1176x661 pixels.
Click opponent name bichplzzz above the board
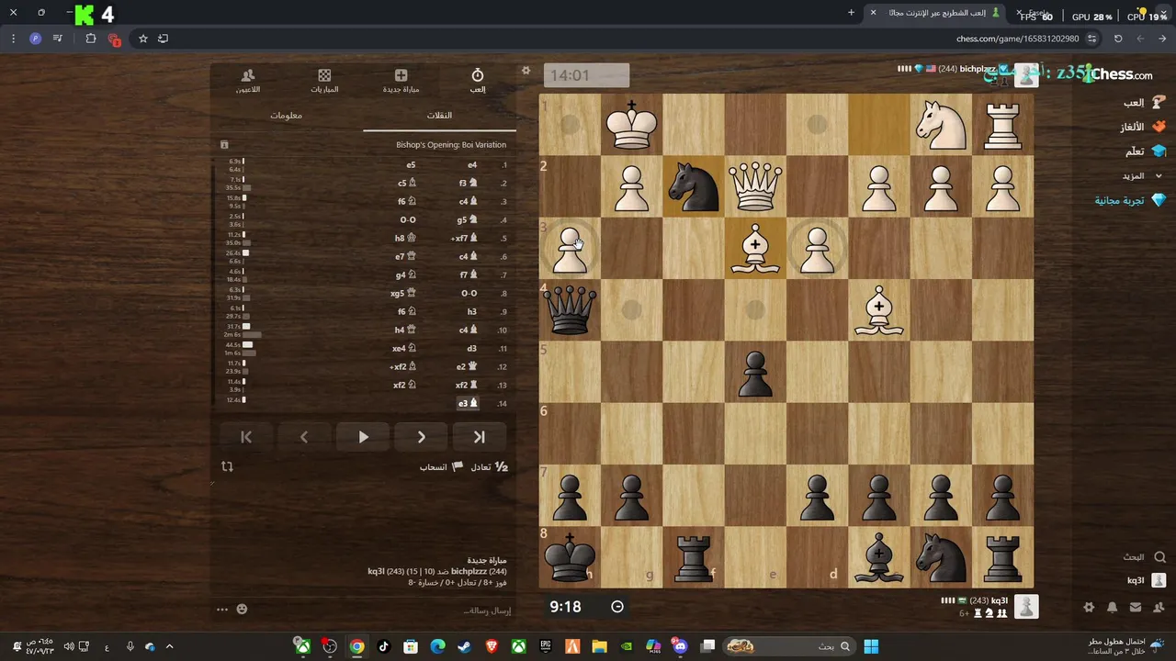pos(978,69)
